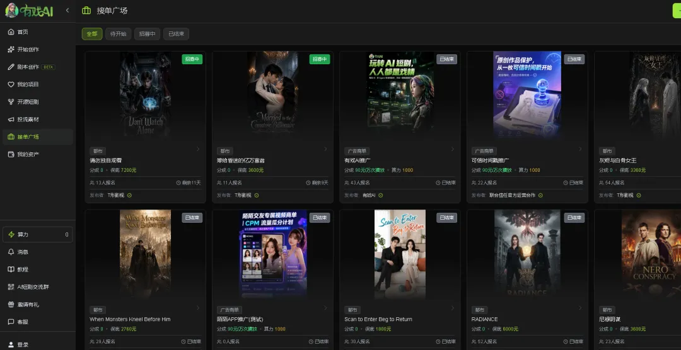Viewport: 681px width, 350px height.
Task: Click the 邀请有礼 gift icon
Action: (11, 305)
